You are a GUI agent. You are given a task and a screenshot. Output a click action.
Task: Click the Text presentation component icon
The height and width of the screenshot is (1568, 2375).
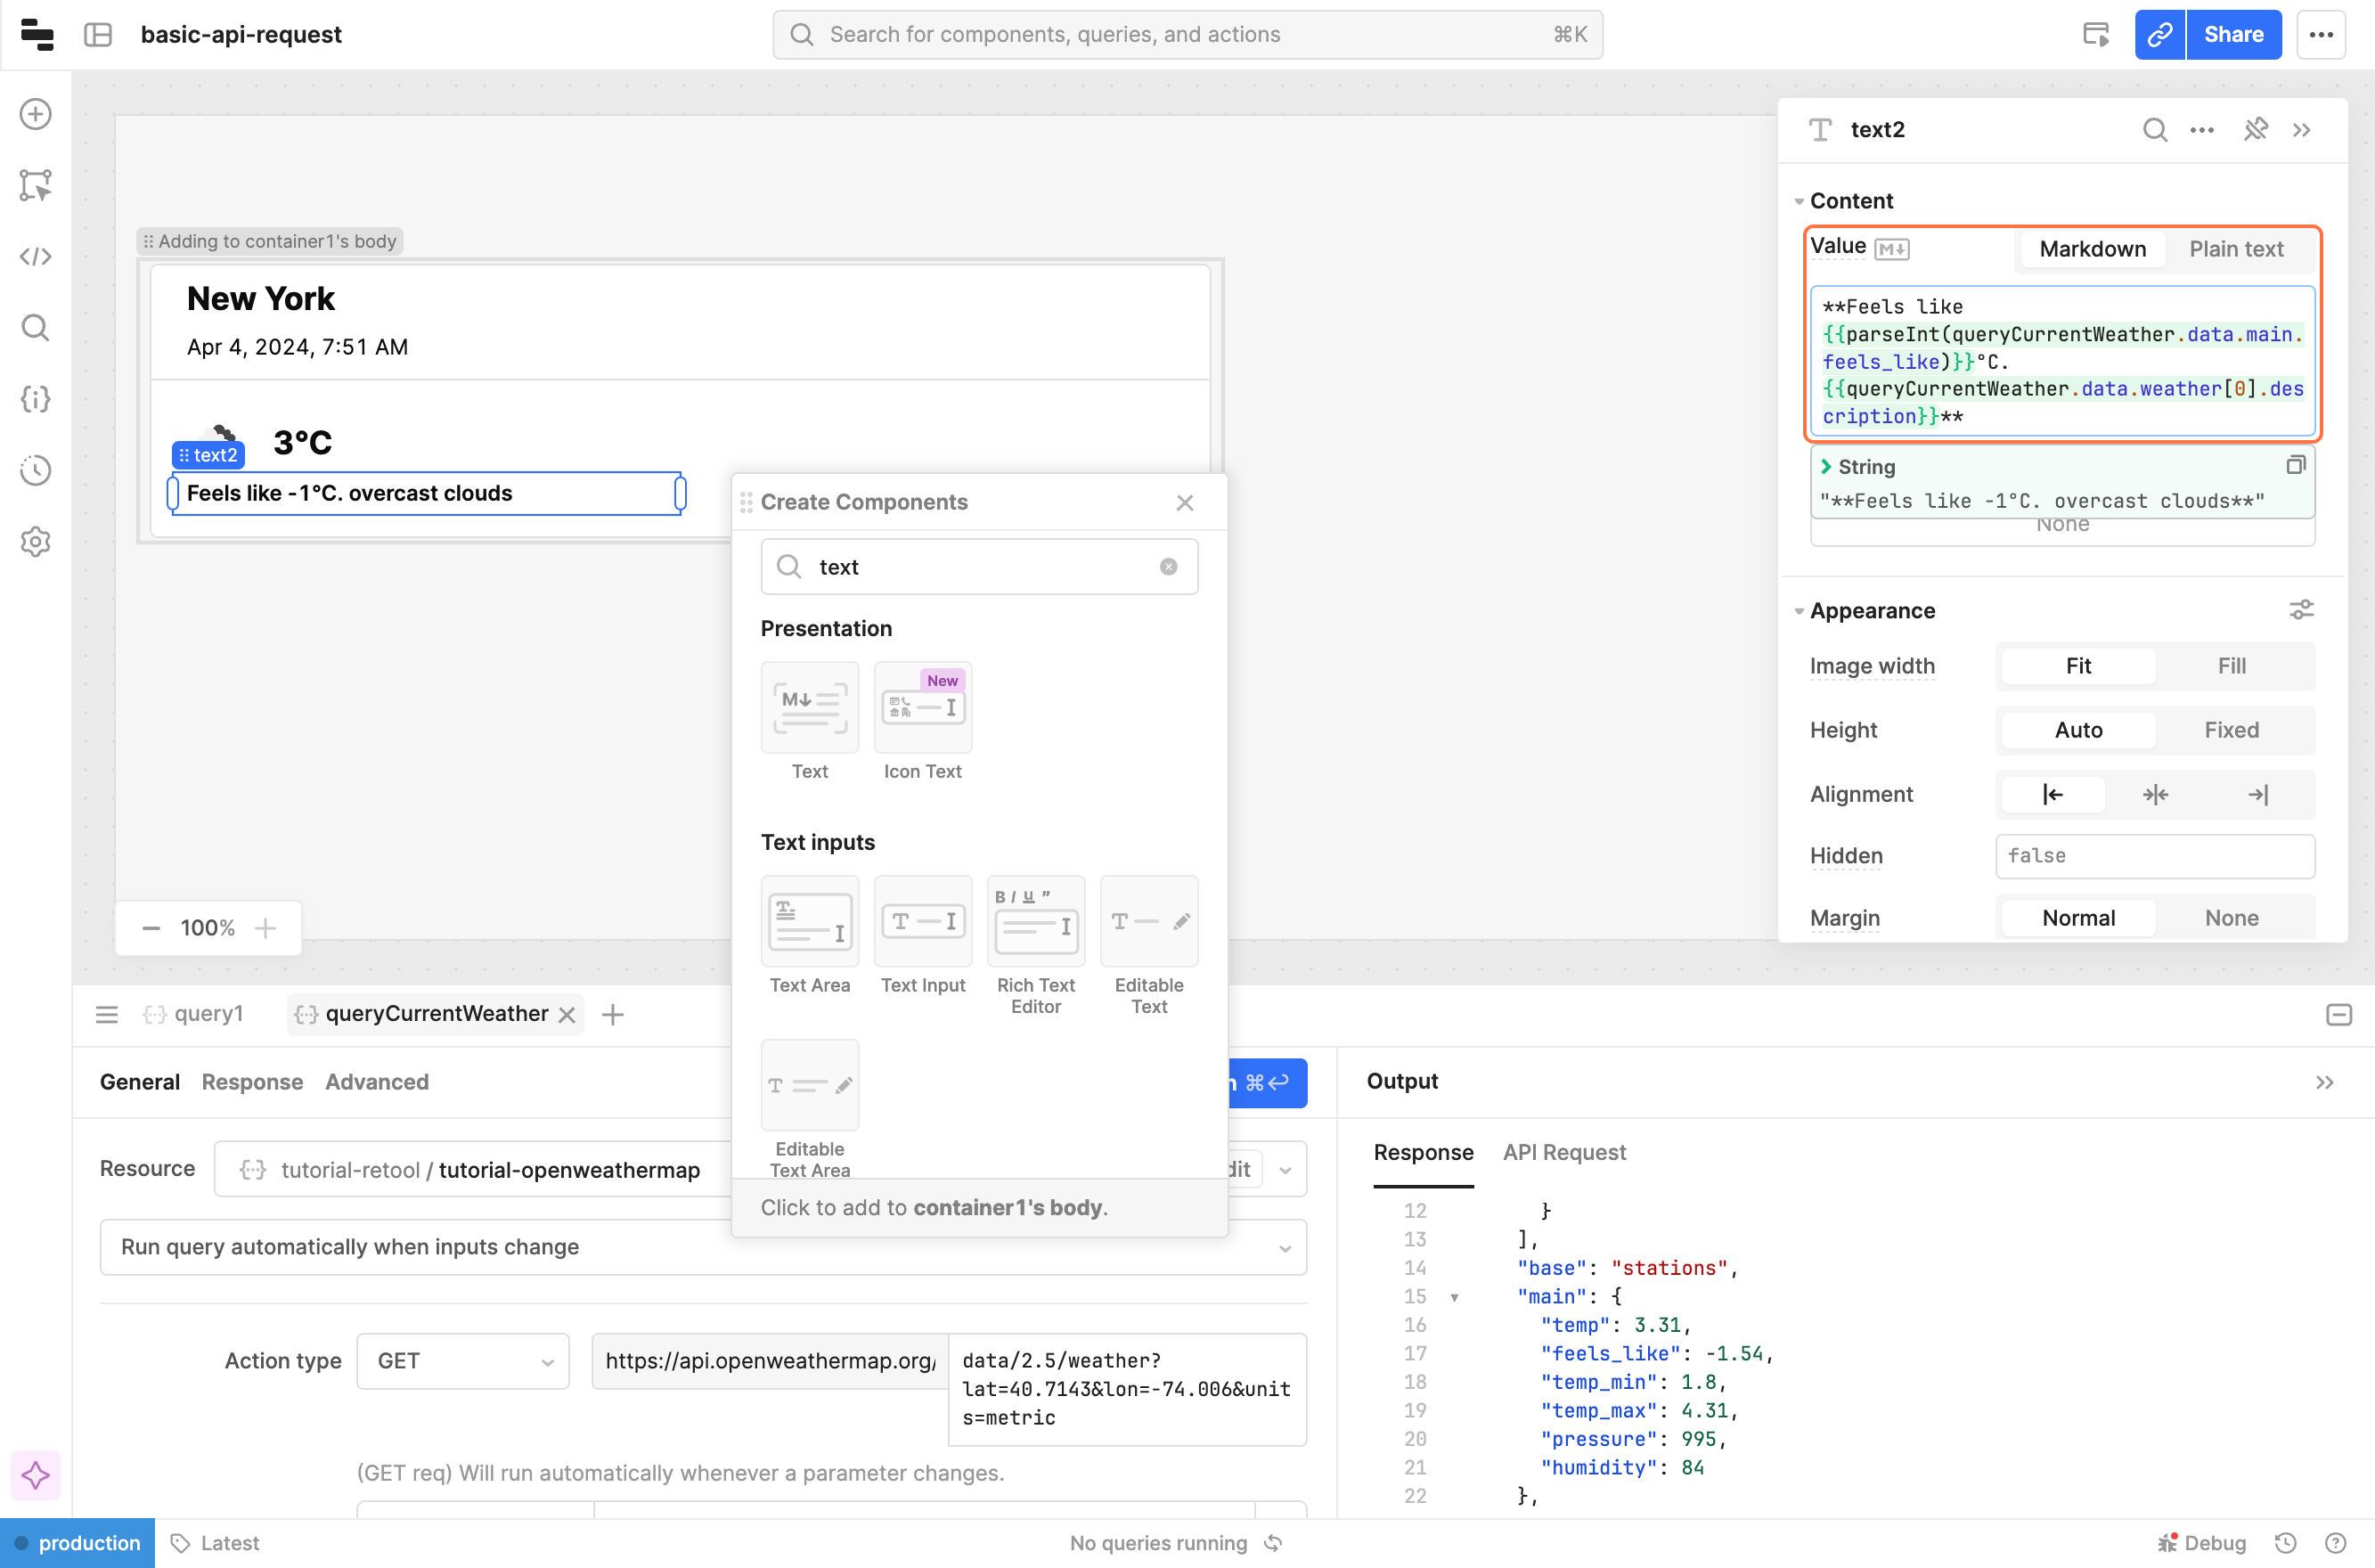pyautogui.click(x=809, y=707)
